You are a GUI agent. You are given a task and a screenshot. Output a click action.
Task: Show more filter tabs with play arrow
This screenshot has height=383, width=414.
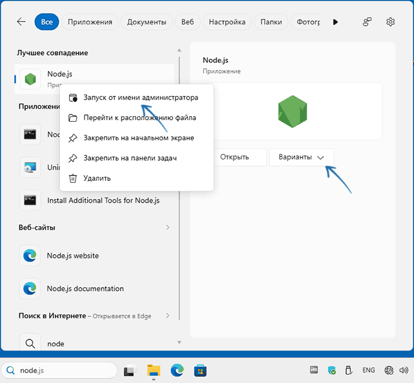point(335,22)
